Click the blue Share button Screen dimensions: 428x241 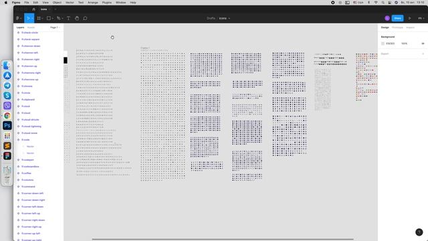(397, 18)
